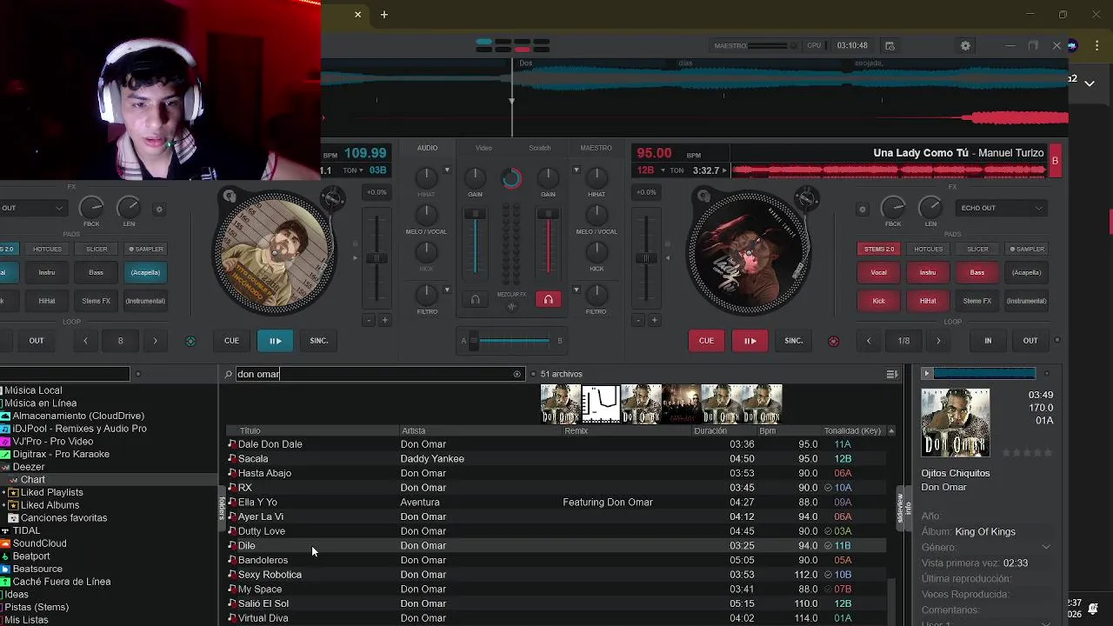The width and height of the screenshot is (1113, 626).
Task: Expand left mixer FILTRO dropdown arrow
Action: click(x=448, y=290)
